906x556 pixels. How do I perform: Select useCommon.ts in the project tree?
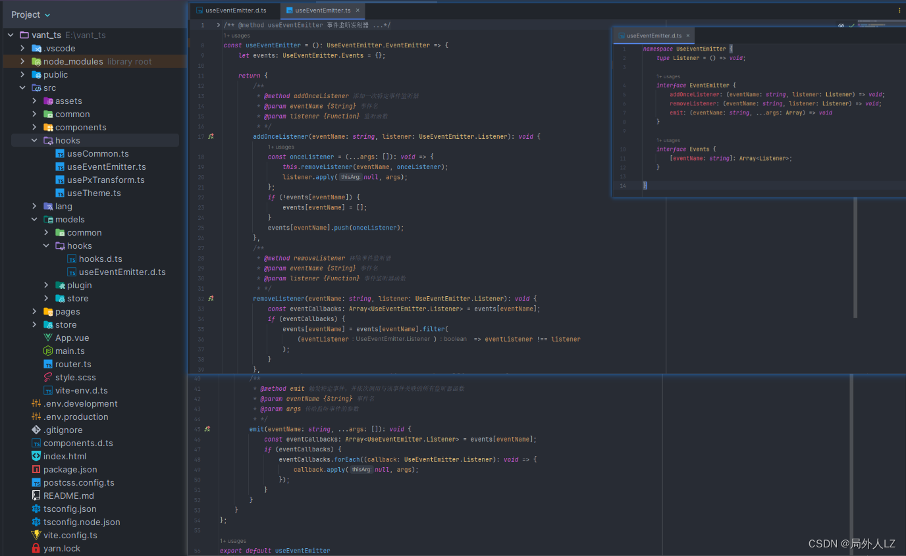pyautogui.click(x=98, y=153)
